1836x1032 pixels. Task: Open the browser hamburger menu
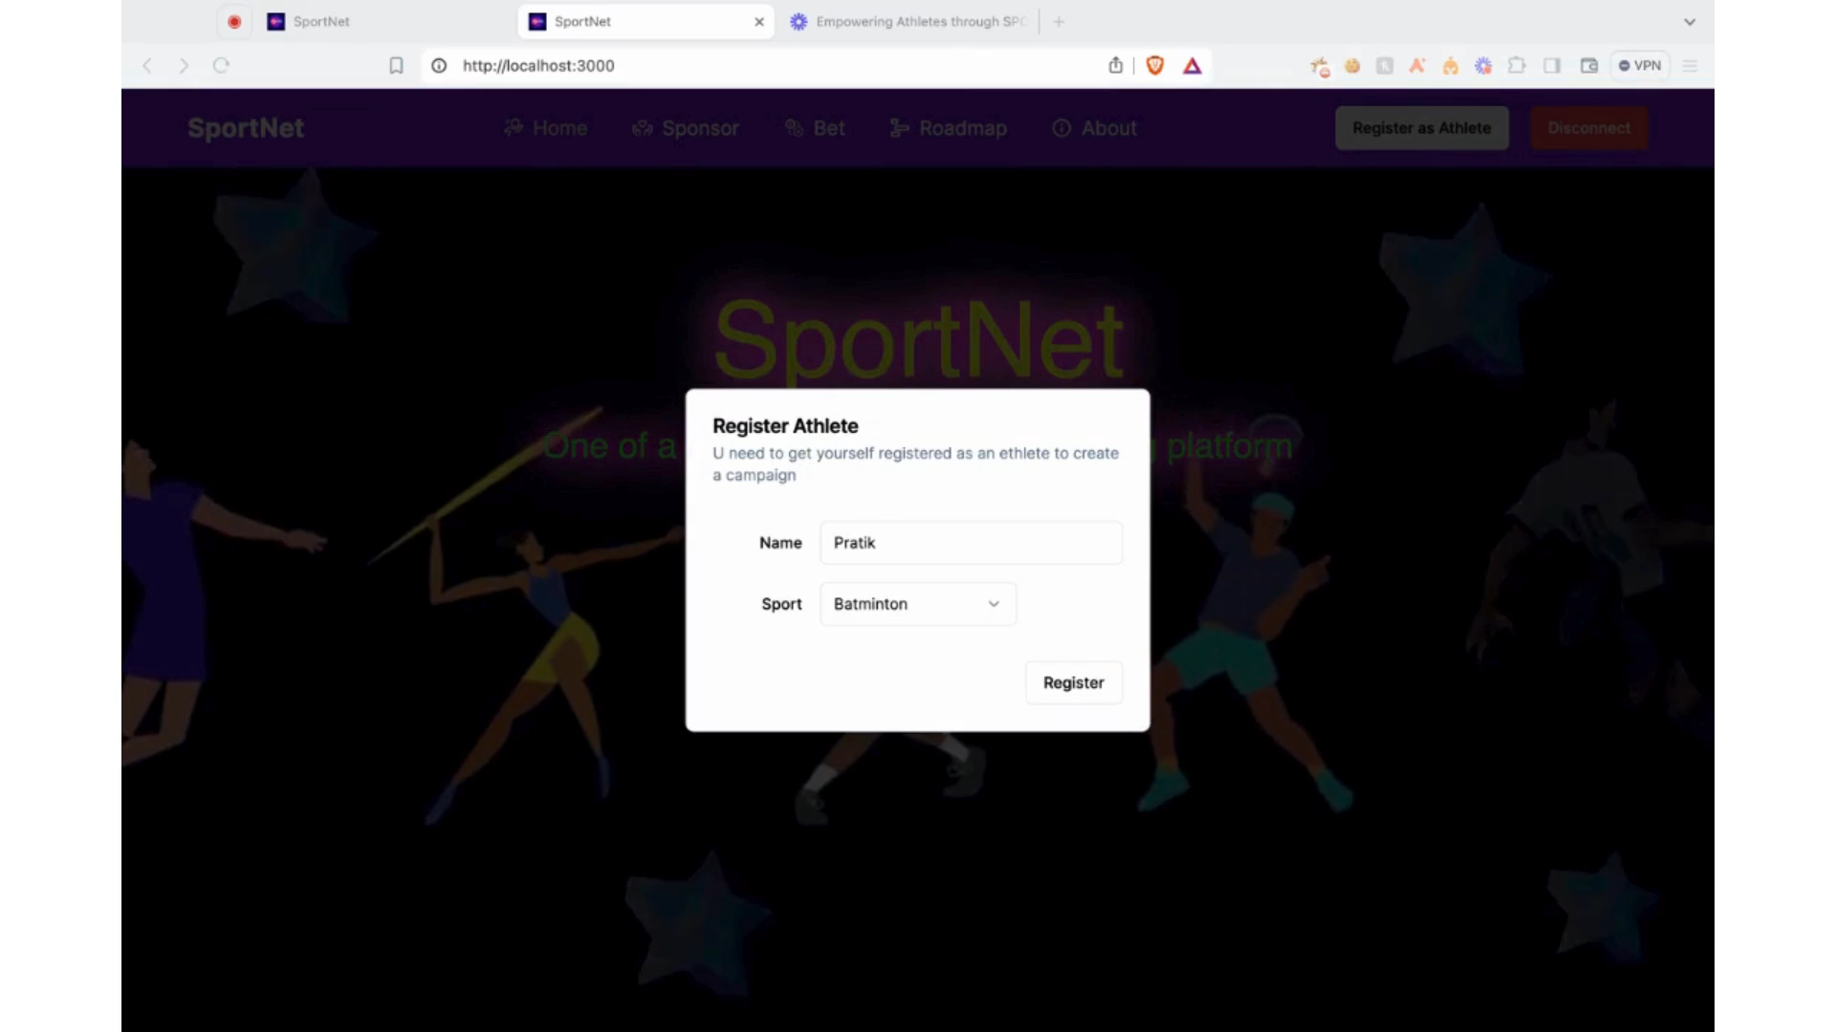[x=1690, y=65]
